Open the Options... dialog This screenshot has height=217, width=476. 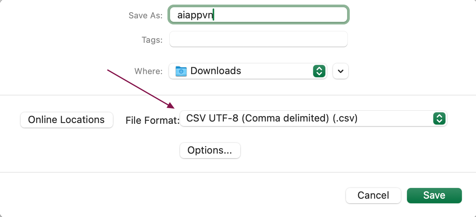(x=210, y=150)
